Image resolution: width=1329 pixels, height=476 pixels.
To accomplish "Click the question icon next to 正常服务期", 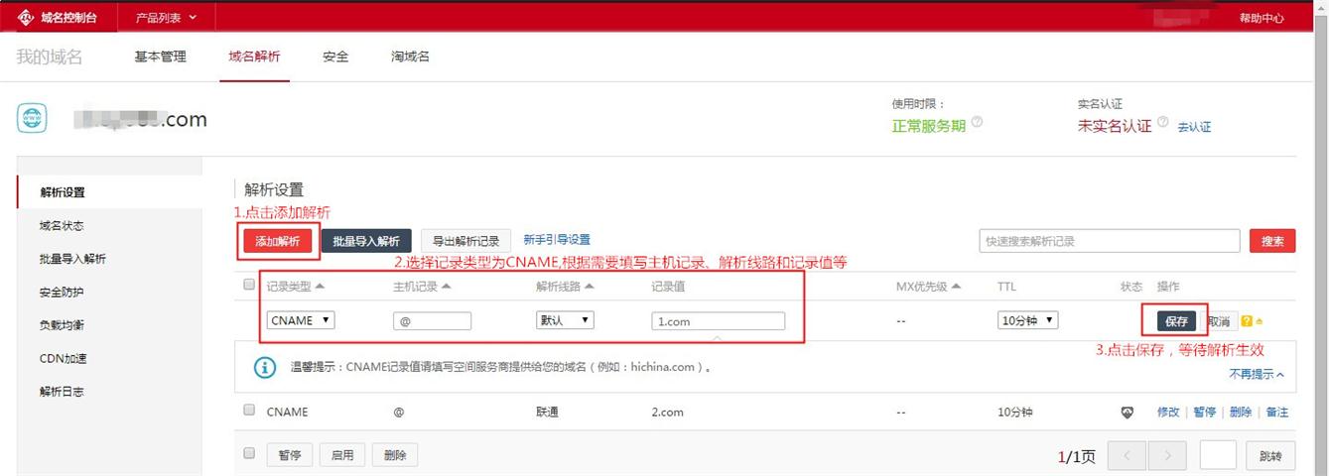I will (978, 122).
